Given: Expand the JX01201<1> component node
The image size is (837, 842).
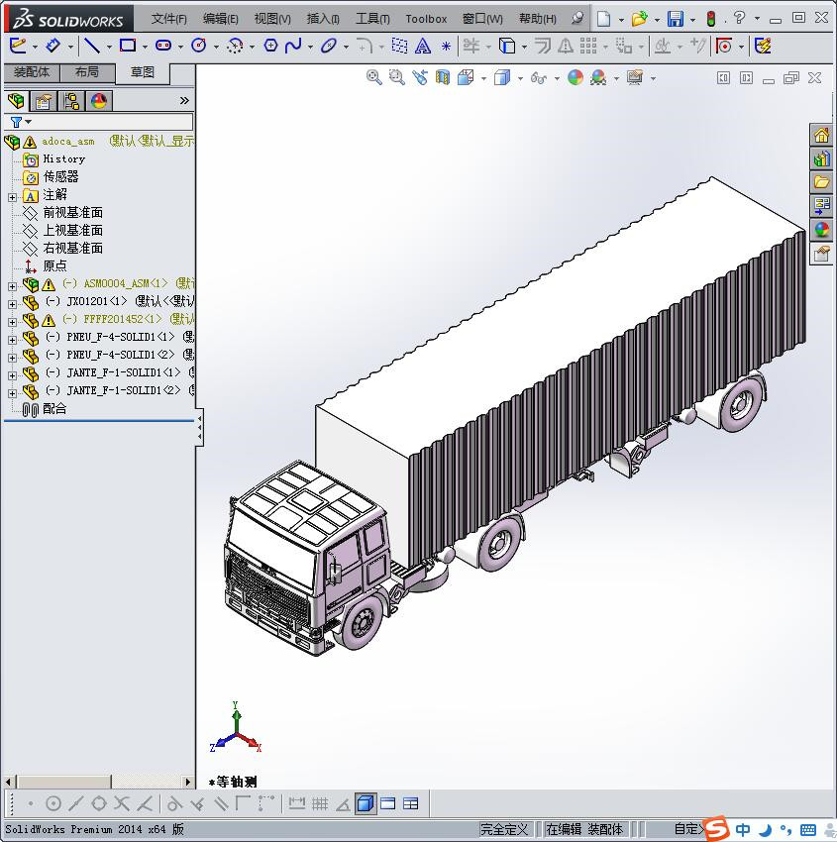Looking at the screenshot, I should pyautogui.click(x=12, y=304).
